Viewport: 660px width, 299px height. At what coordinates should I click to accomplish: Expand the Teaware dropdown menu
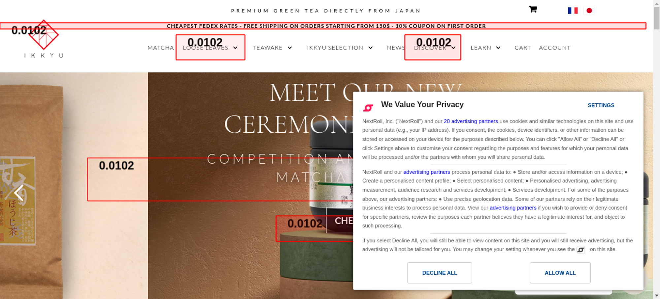click(290, 48)
